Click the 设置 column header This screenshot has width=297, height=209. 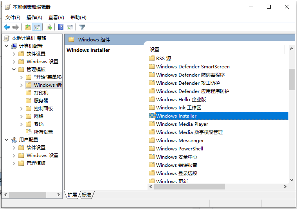pos(216,50)
